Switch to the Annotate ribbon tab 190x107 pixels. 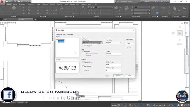point(22,4)
